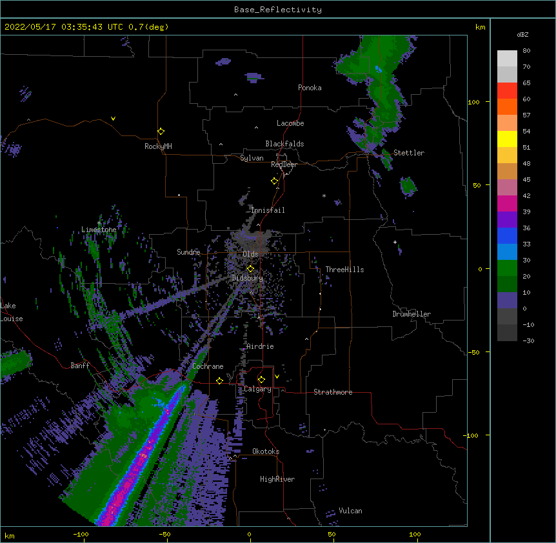The image size is (556, 543).
Task: Click the Sundre town label
Action: pos(188,252)
